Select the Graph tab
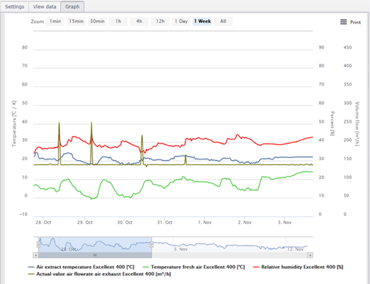Viewport: 370px width, 284px height. pyautogui.click(x=72, y=6)
